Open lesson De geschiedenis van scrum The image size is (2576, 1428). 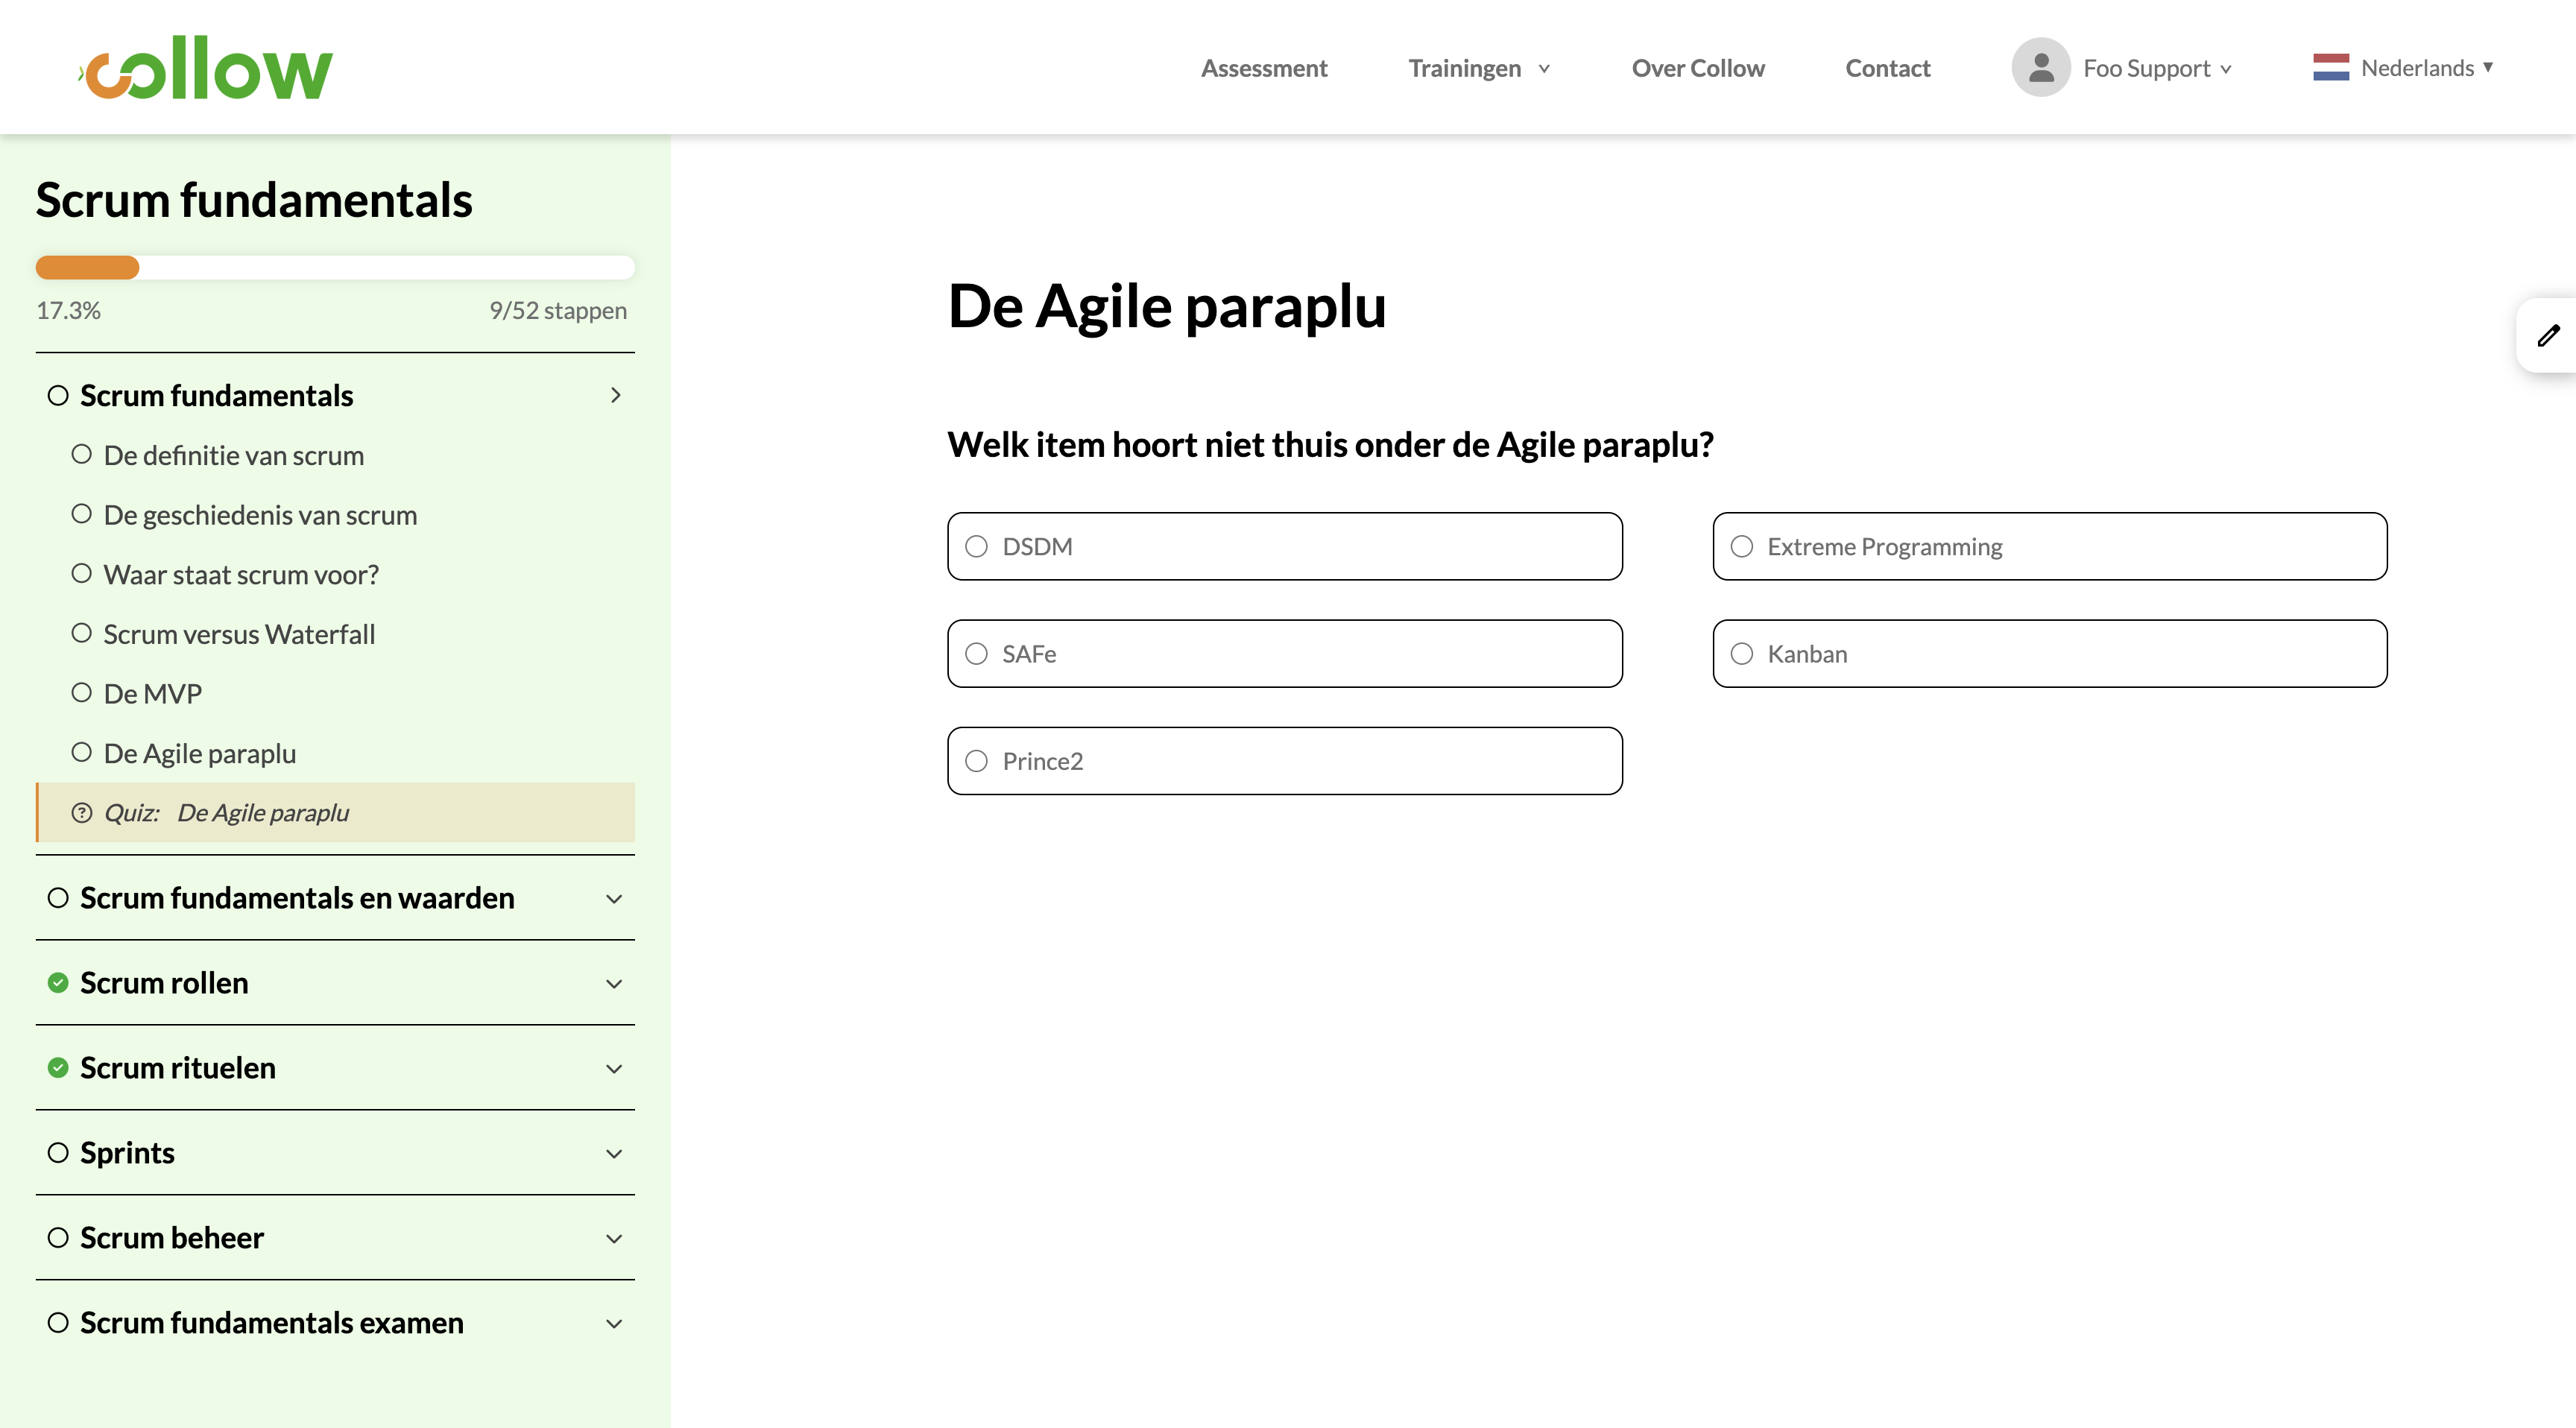pos(260,515)
